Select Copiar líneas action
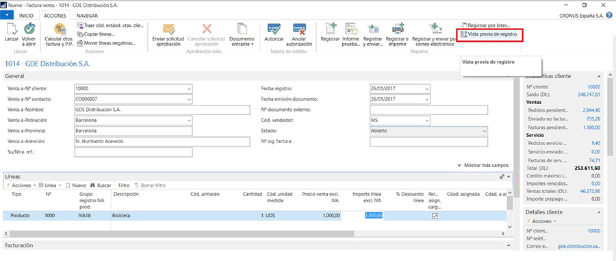The image size is (616, 261). click(97, 34)
